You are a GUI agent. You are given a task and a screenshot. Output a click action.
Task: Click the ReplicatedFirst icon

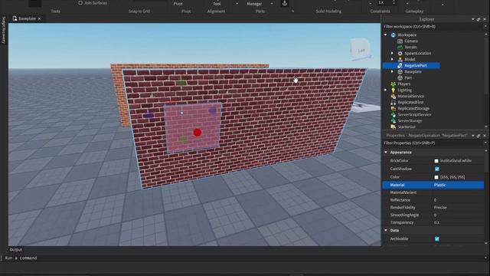(x=393, y=102)
